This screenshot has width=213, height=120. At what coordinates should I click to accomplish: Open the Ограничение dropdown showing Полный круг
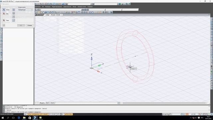pos(25,10)
